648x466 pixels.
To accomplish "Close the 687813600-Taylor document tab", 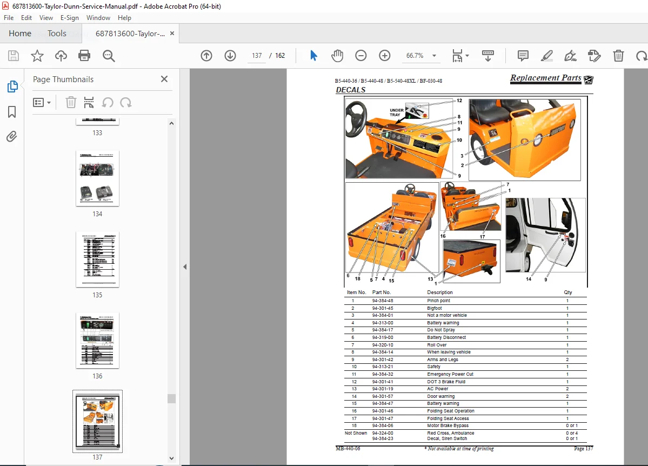I will tap(172, 34).
